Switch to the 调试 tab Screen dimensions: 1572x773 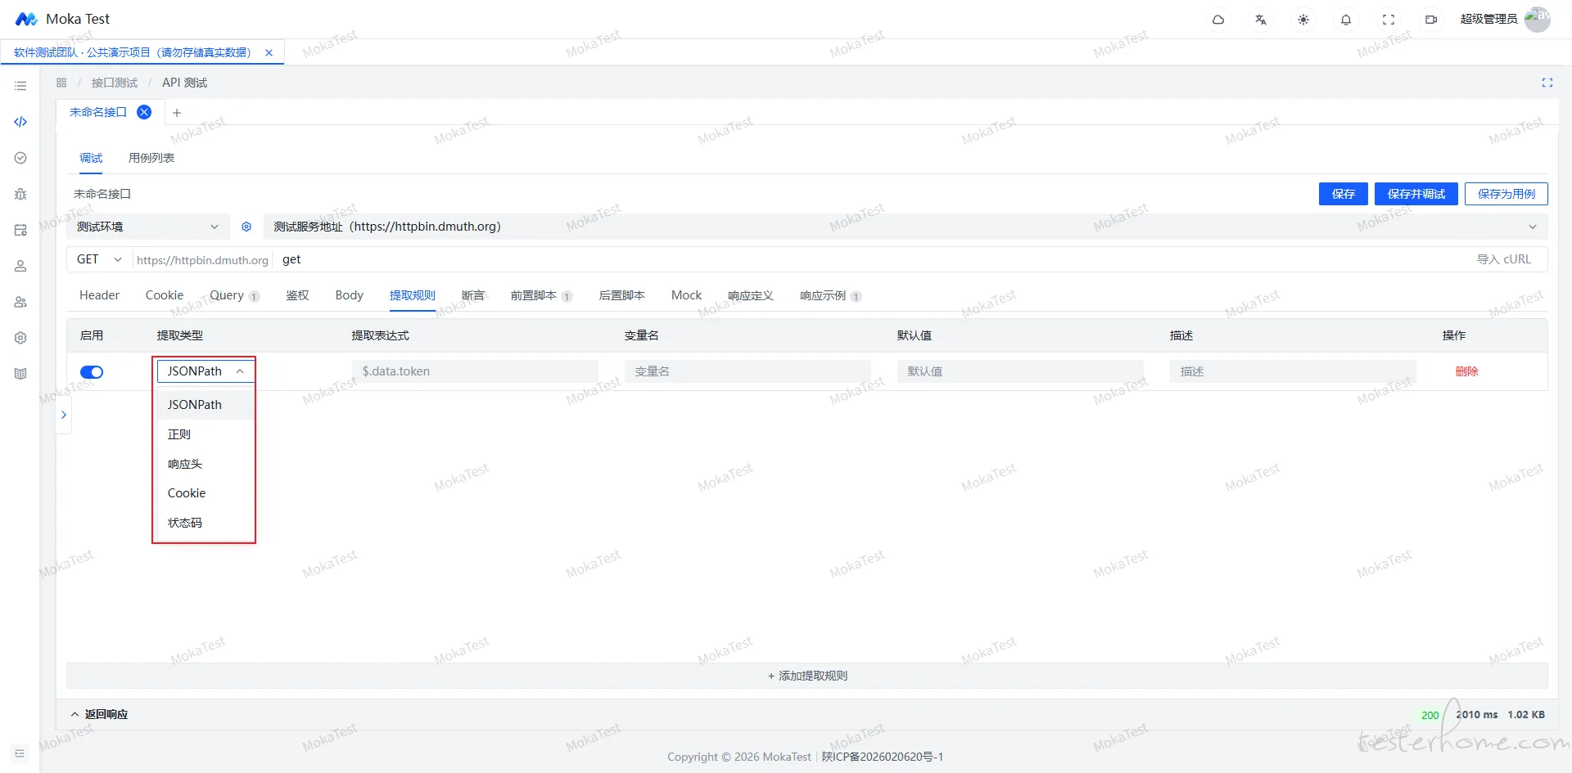tap(91, 158)
